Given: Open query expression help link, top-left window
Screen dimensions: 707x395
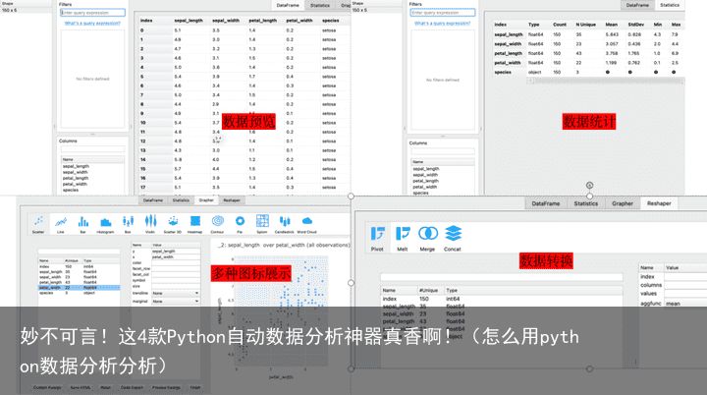Looking at the screenshot, I should tap(92, 23).
